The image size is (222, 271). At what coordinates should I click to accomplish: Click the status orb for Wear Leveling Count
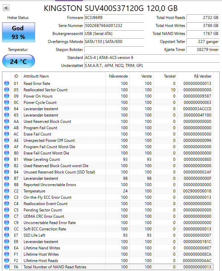point(7,159)
